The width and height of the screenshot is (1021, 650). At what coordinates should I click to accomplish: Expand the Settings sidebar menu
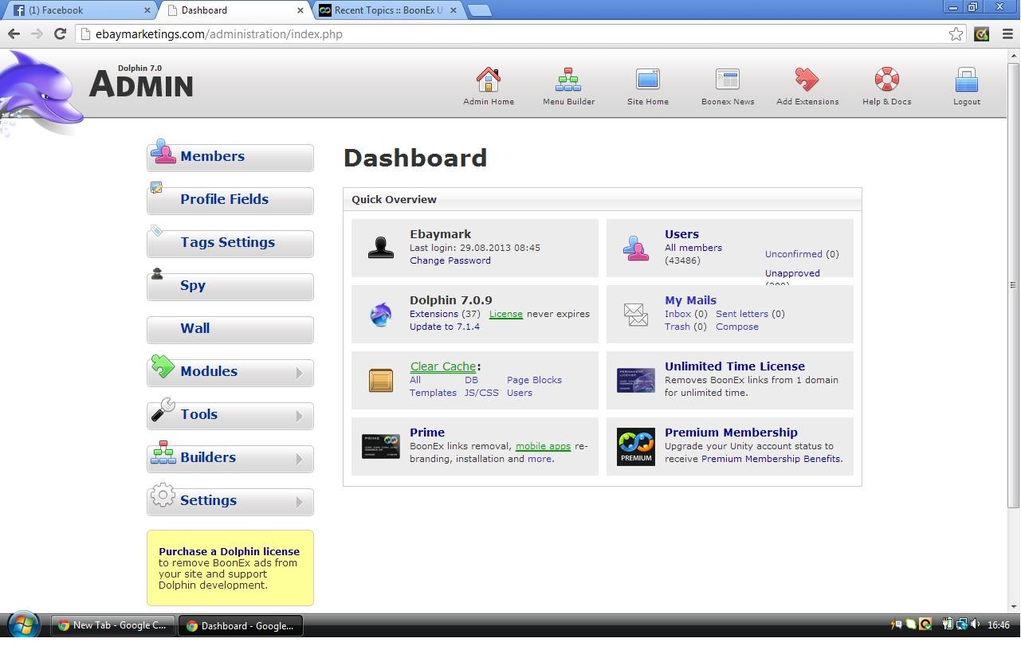click(x=230, y=501)
